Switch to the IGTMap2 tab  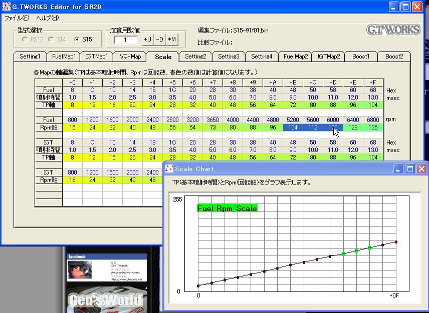329,56
